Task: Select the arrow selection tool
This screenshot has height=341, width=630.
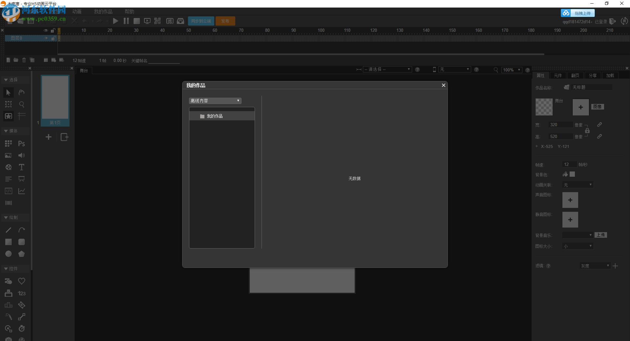Action: 8,92
